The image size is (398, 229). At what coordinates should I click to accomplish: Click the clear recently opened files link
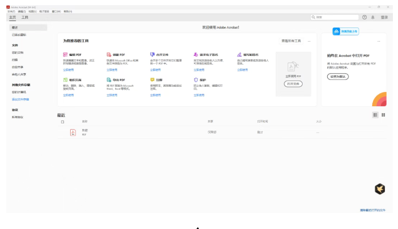pyautogui.click(x=372, y=210)
